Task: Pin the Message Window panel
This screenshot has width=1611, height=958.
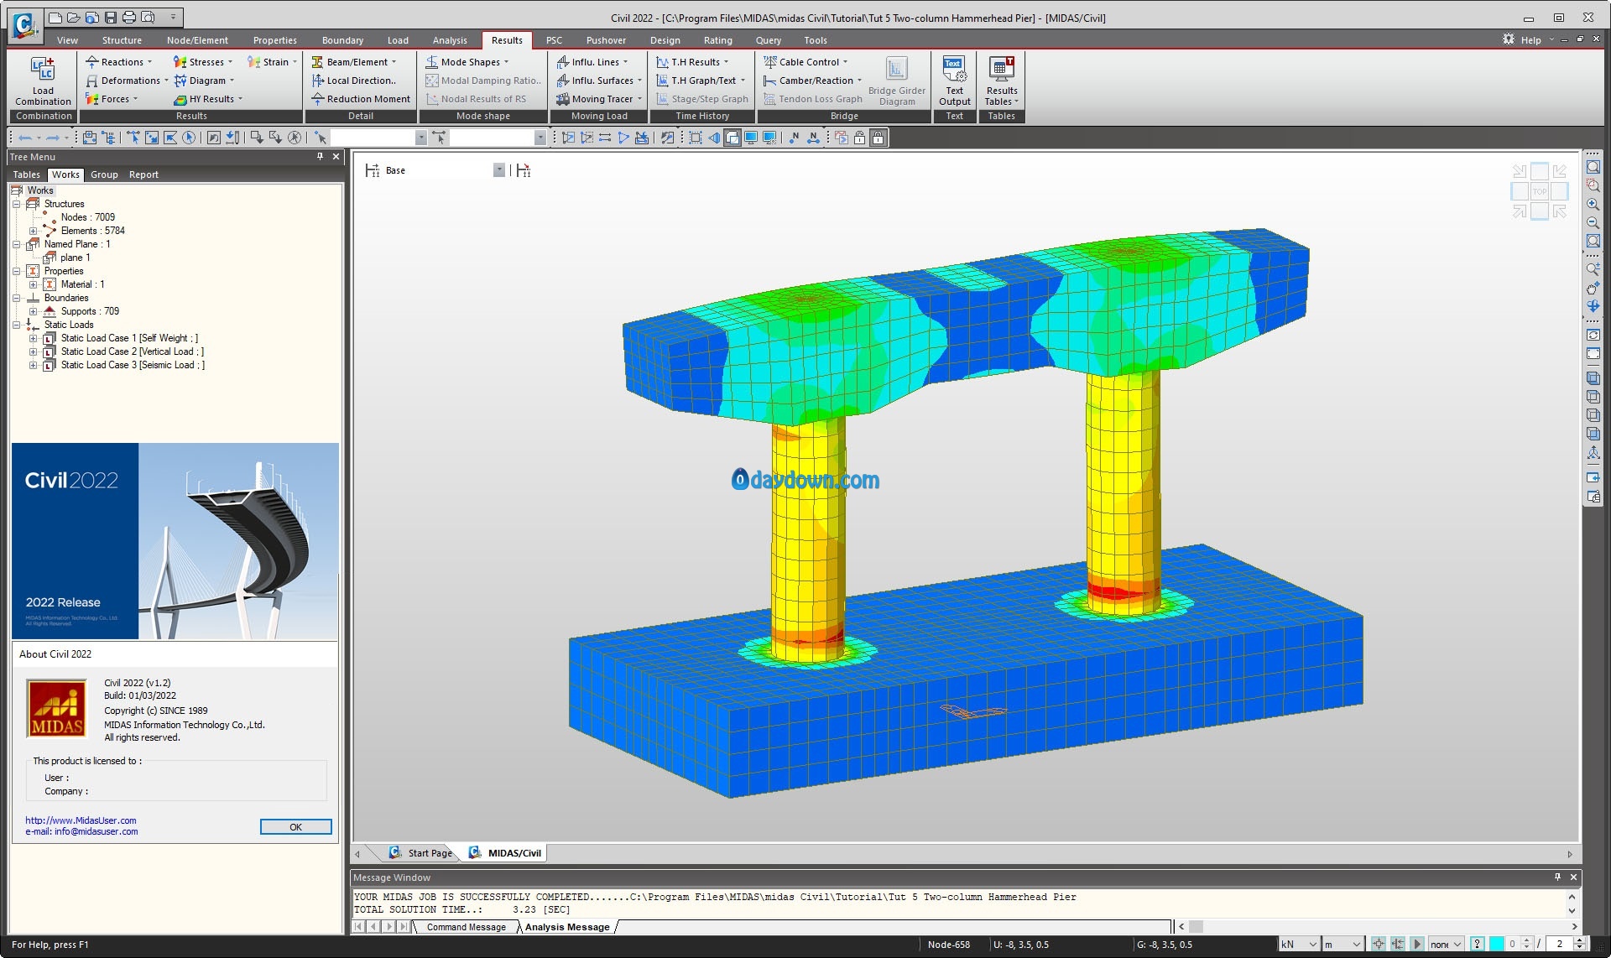Action: click(1557, 877)
